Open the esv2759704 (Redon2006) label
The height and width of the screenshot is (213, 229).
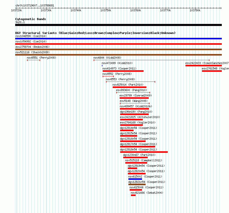[x=32, y=47]
